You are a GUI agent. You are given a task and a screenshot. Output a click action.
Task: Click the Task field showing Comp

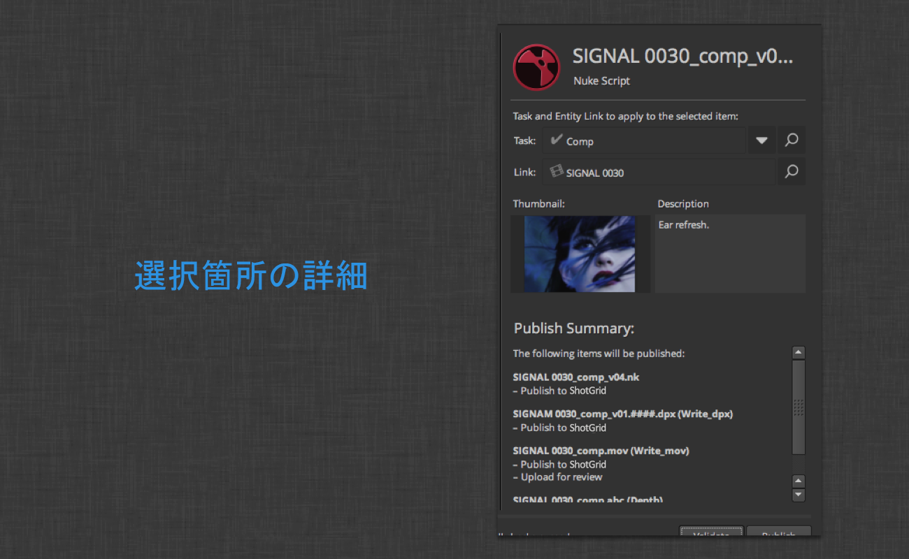[644, 140]
